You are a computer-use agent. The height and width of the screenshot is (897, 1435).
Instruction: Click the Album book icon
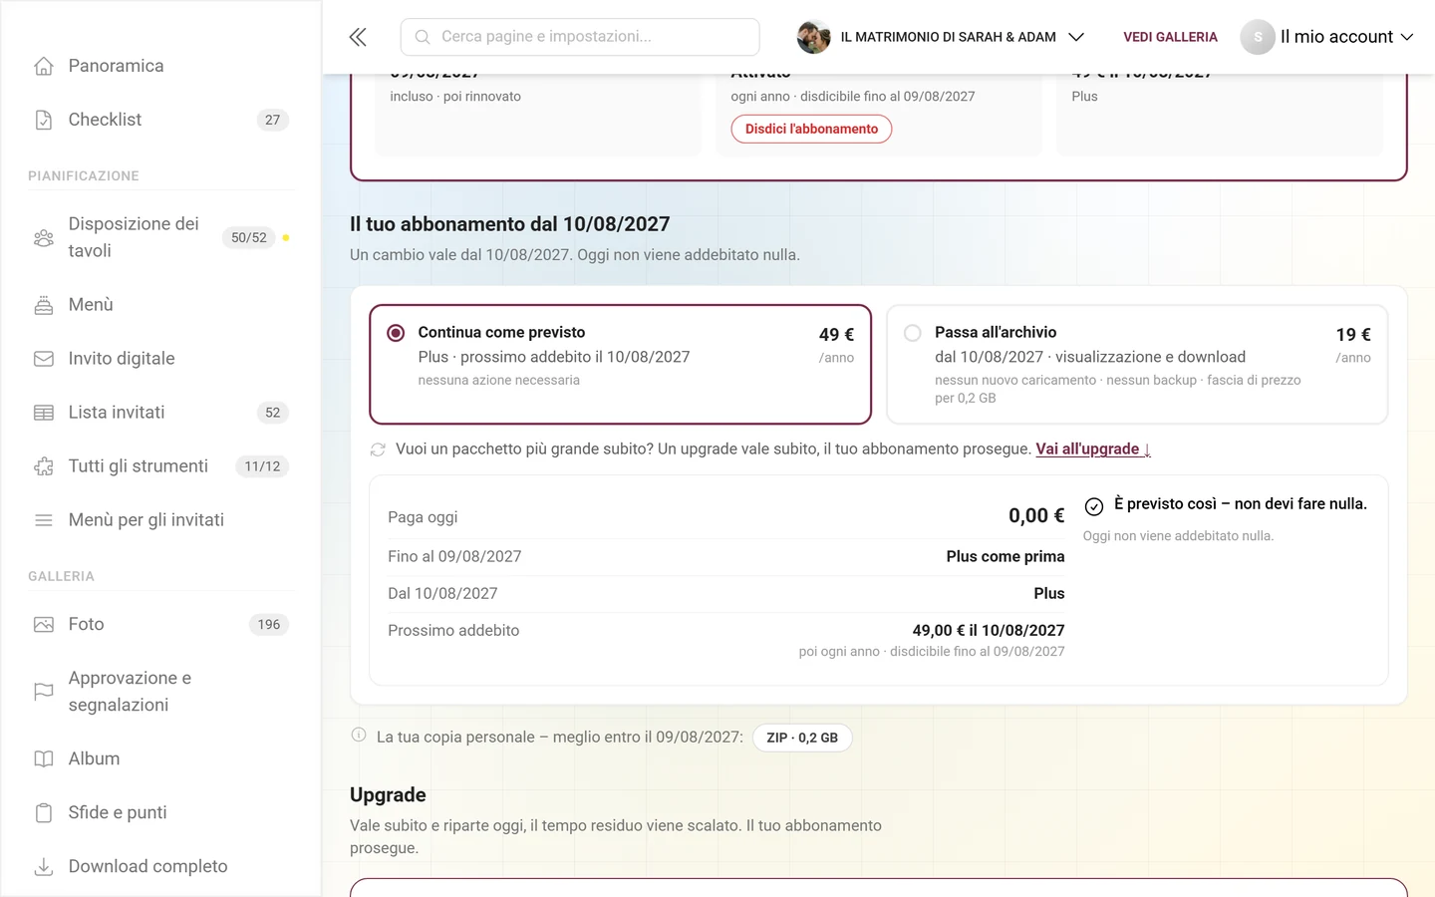44,759
